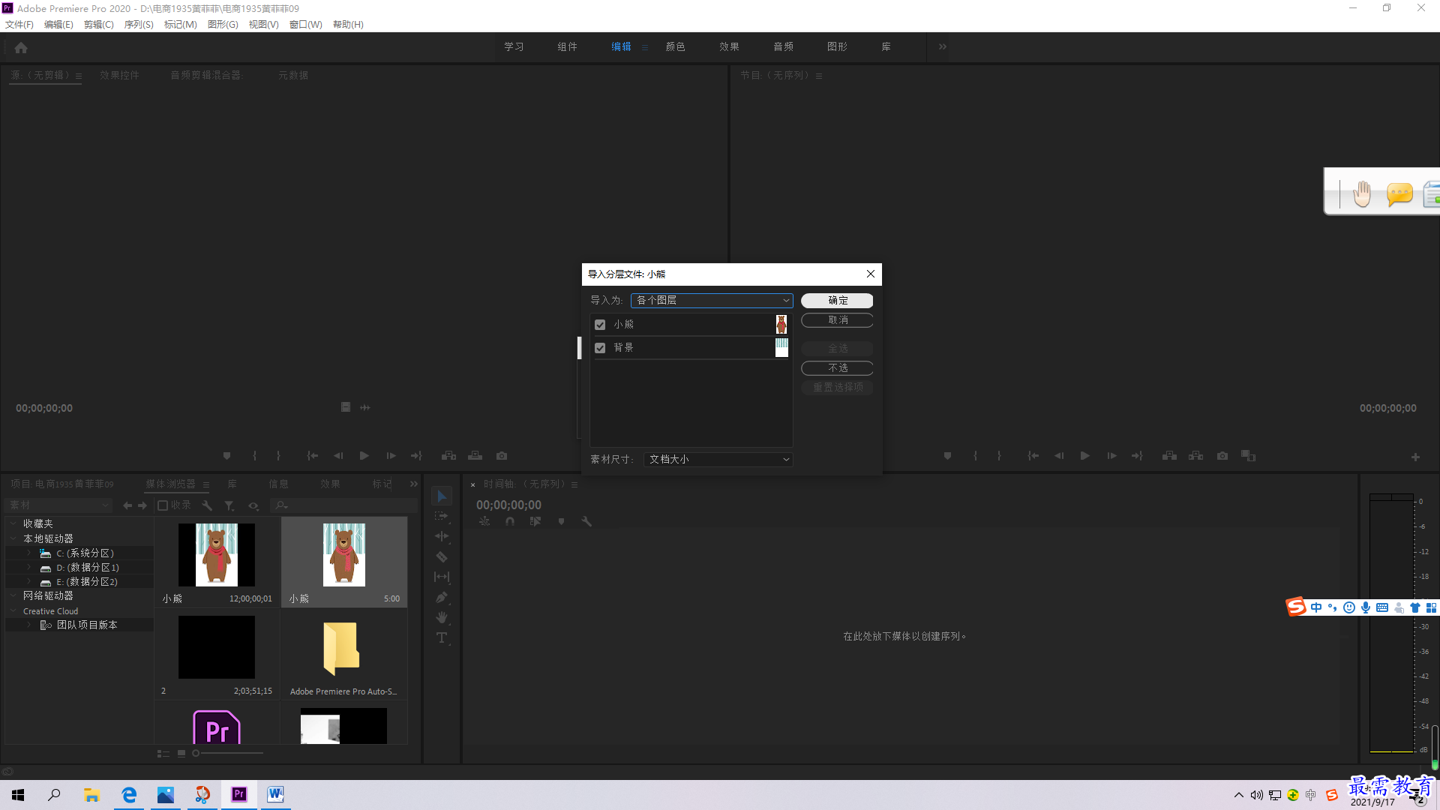Click program monitor play button
This screenshot has height=810, width=1440.
coord(1084,455)
